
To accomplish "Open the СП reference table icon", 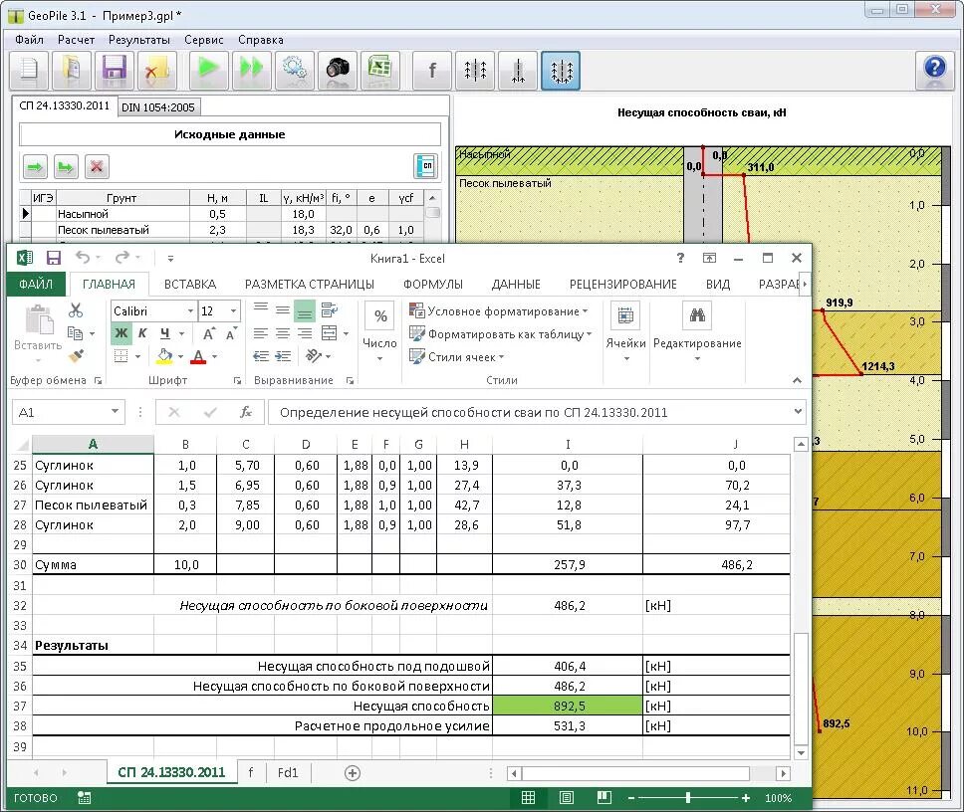I will coord(426,166).
